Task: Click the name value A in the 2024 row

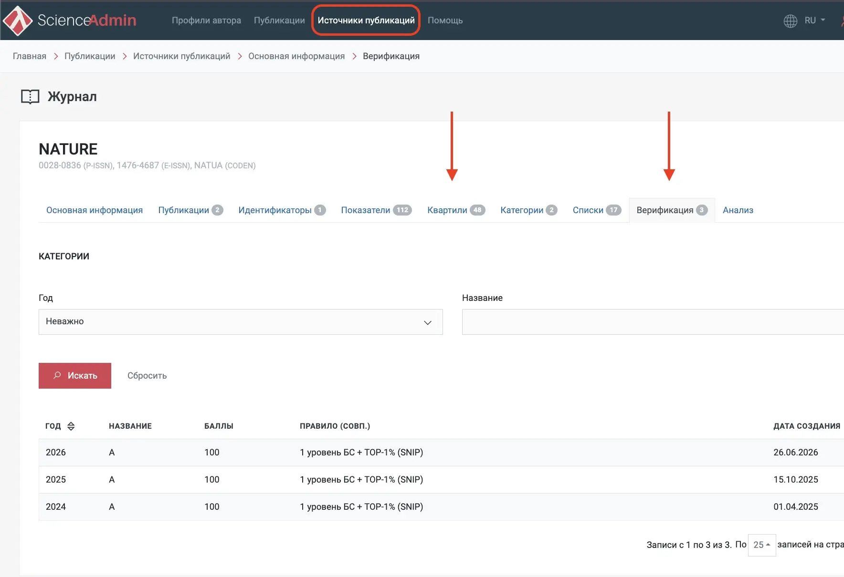Action: pyautogui.click(x=112, y=507)
